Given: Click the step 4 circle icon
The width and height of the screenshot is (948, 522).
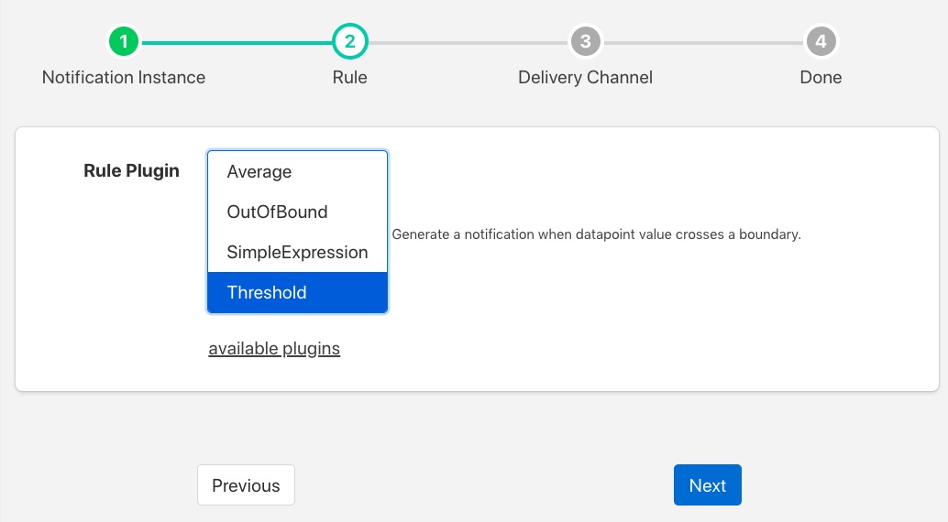Looking at the screenshot, I should (x=821, y=42).
